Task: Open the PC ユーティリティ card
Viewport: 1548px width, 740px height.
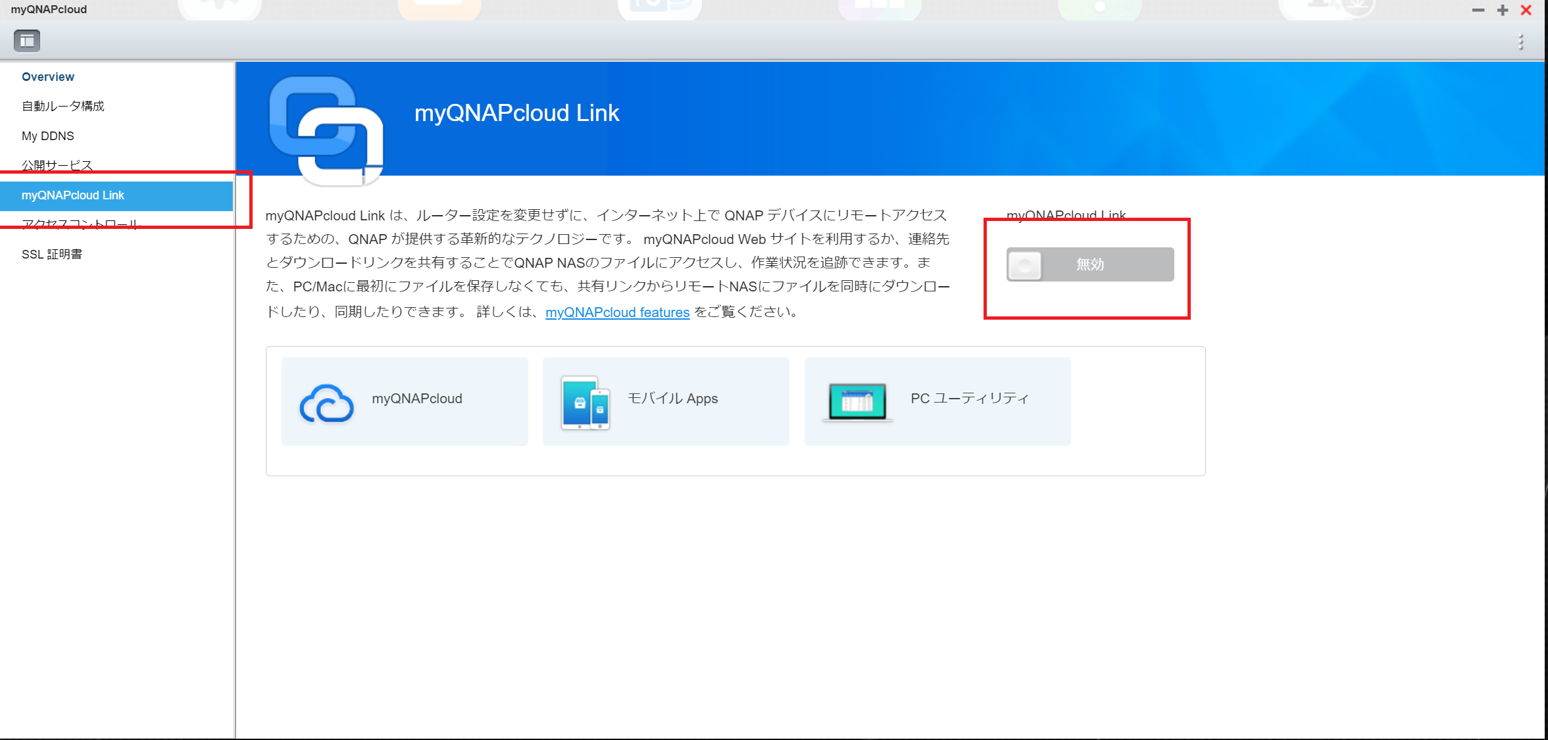Action: pyautogui.click(x=937, y=401)
